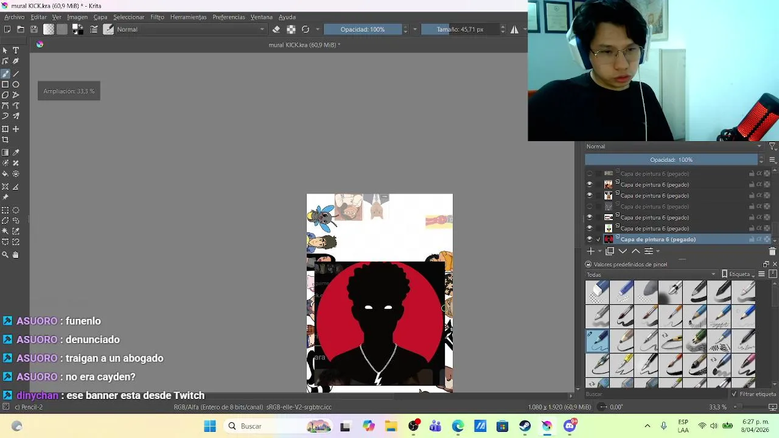Select the Text tool in toolbox
The height and width of the screenshot is (438, 779).
pos(16,50)
